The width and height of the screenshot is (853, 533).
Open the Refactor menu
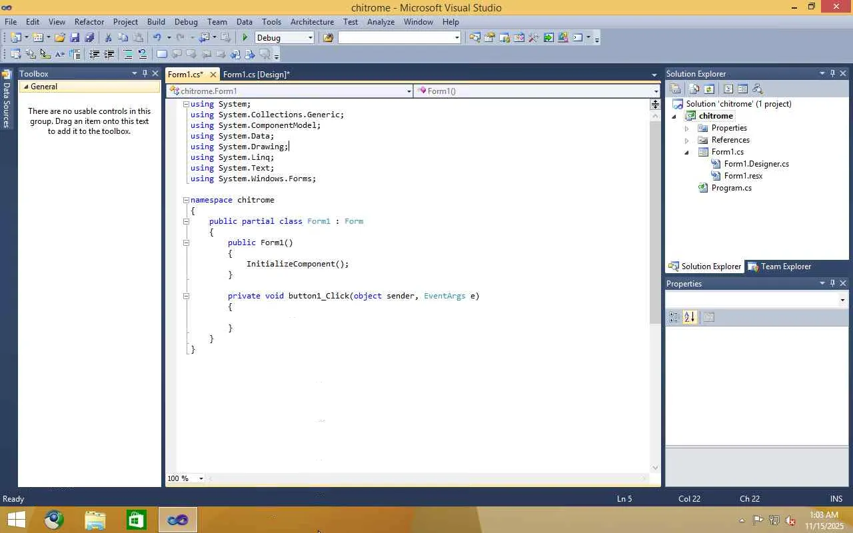click(89, 21)
